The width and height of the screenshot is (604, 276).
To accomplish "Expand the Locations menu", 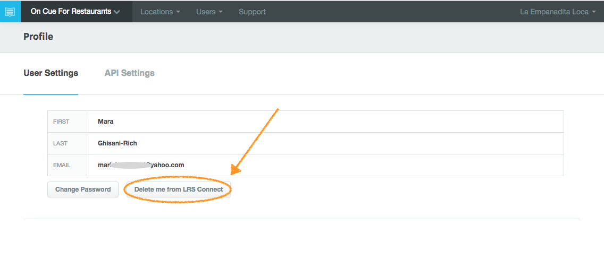I will click(156, 12).
